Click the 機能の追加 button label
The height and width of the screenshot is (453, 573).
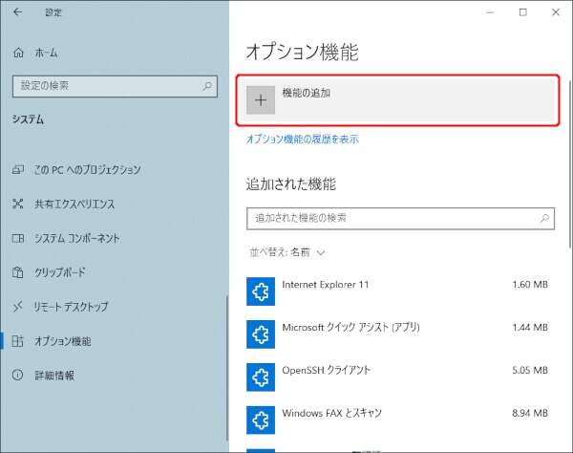click(307, 94)
